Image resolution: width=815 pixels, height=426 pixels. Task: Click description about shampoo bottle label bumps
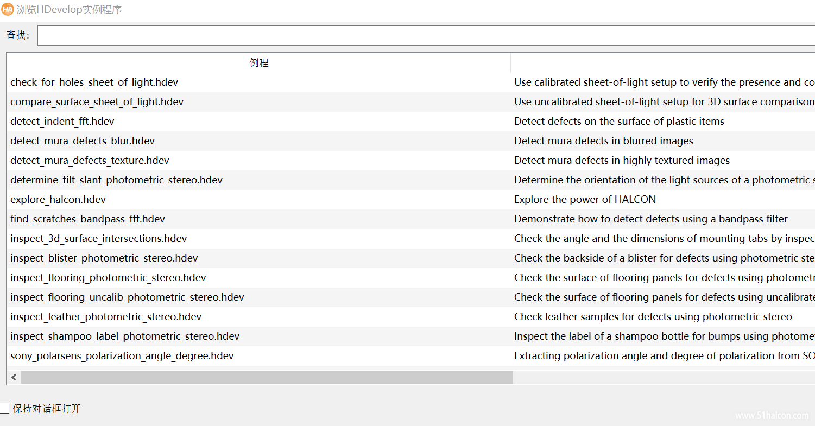click(665, 336)
